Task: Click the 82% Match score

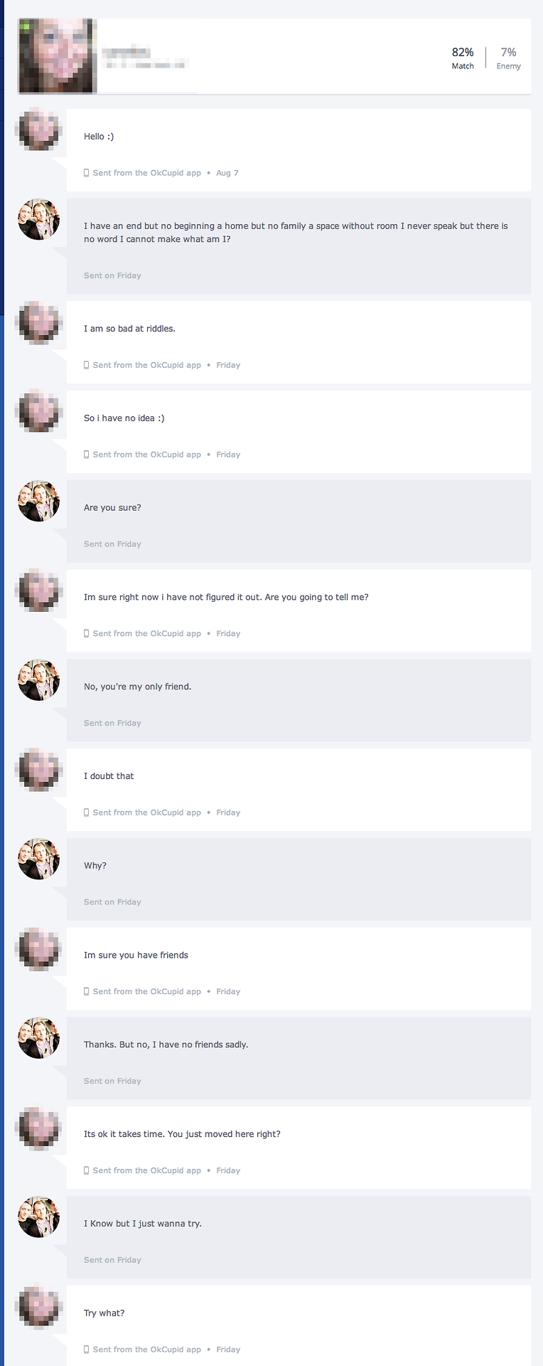Action: click(x=463, y=58)
